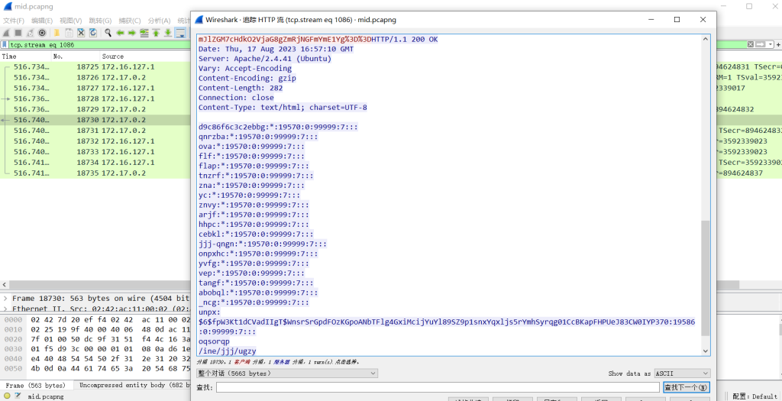Click the open capture file folder icon
Screen dimensions: 782x401
pyautogui.click(x=57, y=33)
